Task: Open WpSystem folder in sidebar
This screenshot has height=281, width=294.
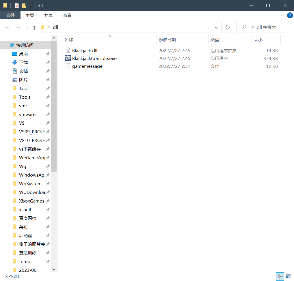Action: click(30, 183)
